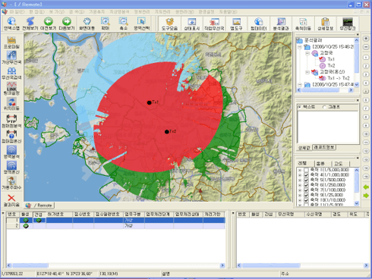Image resolution: width=372 pixels, height=279 pixels.
Task: Select the 텍스트 radio button
Action: click(x=299, y=107)
